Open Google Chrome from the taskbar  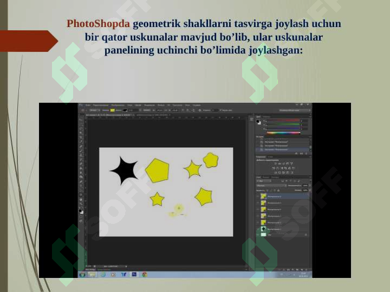coord(145,274)
